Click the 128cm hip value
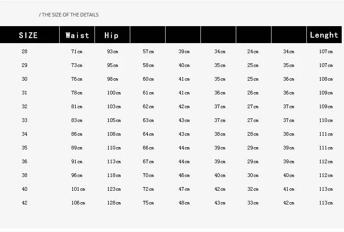Image resolution: width=344 pixels, height=232 pixels. pyautogui.click(x=114, y=203)
